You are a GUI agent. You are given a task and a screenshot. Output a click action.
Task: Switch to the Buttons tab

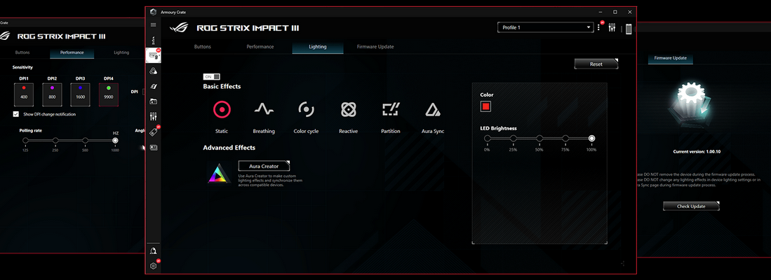201,47
